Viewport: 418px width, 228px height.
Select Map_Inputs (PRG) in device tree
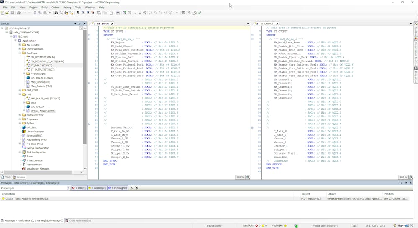[x=40, y=82]
